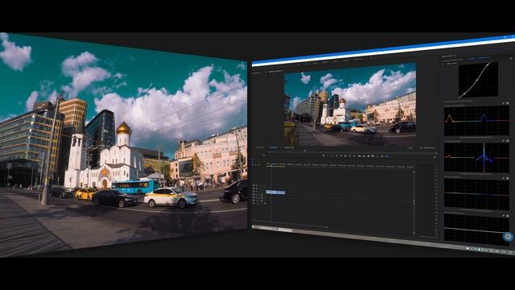Click the scrollbar beneath the first hue curve
Viewport: 515px width, 290px height.
click(476, 137)
